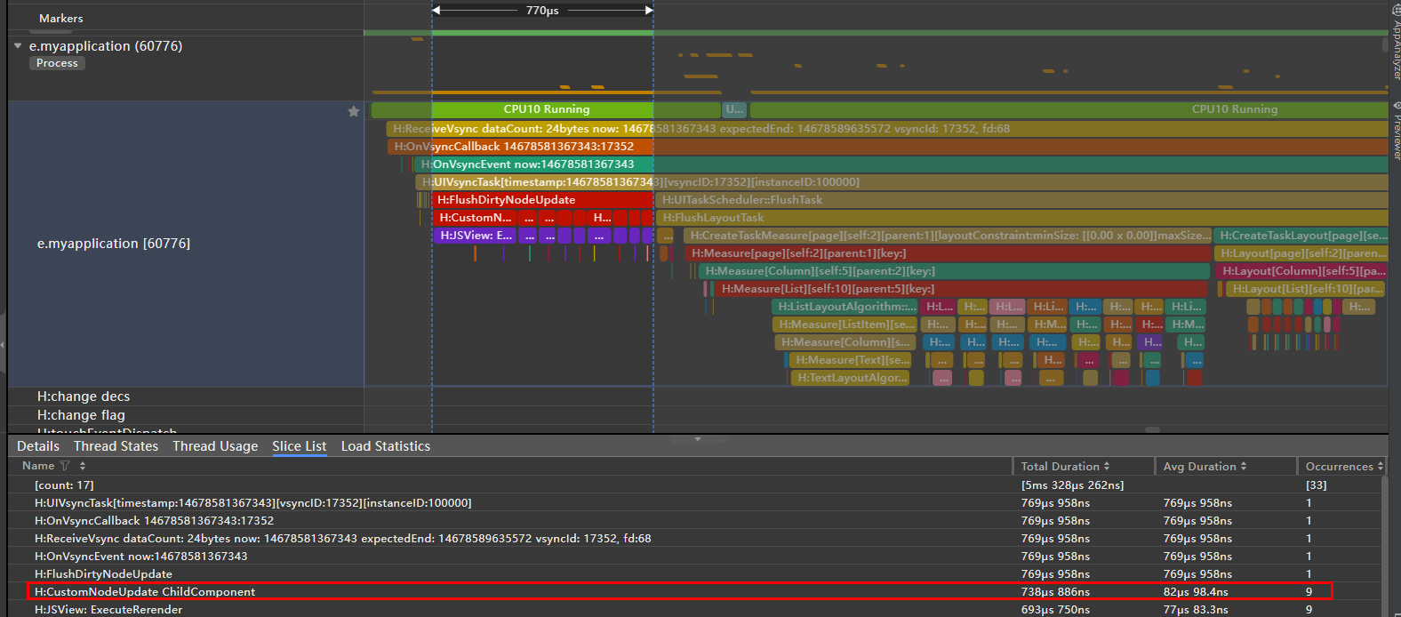Select the Slice List tab
1401x617 pixels.
(x=300, y=446)
